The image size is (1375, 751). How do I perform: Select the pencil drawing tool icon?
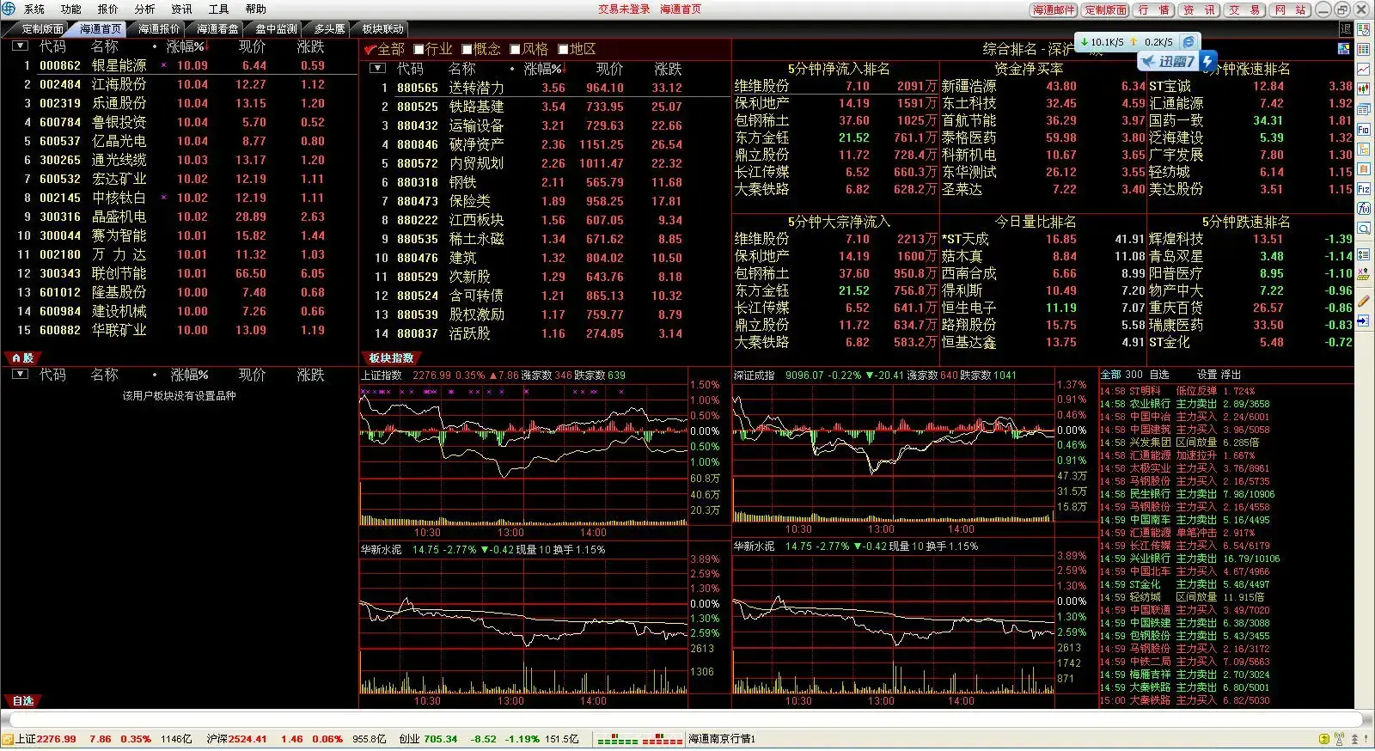[1364, 302]
